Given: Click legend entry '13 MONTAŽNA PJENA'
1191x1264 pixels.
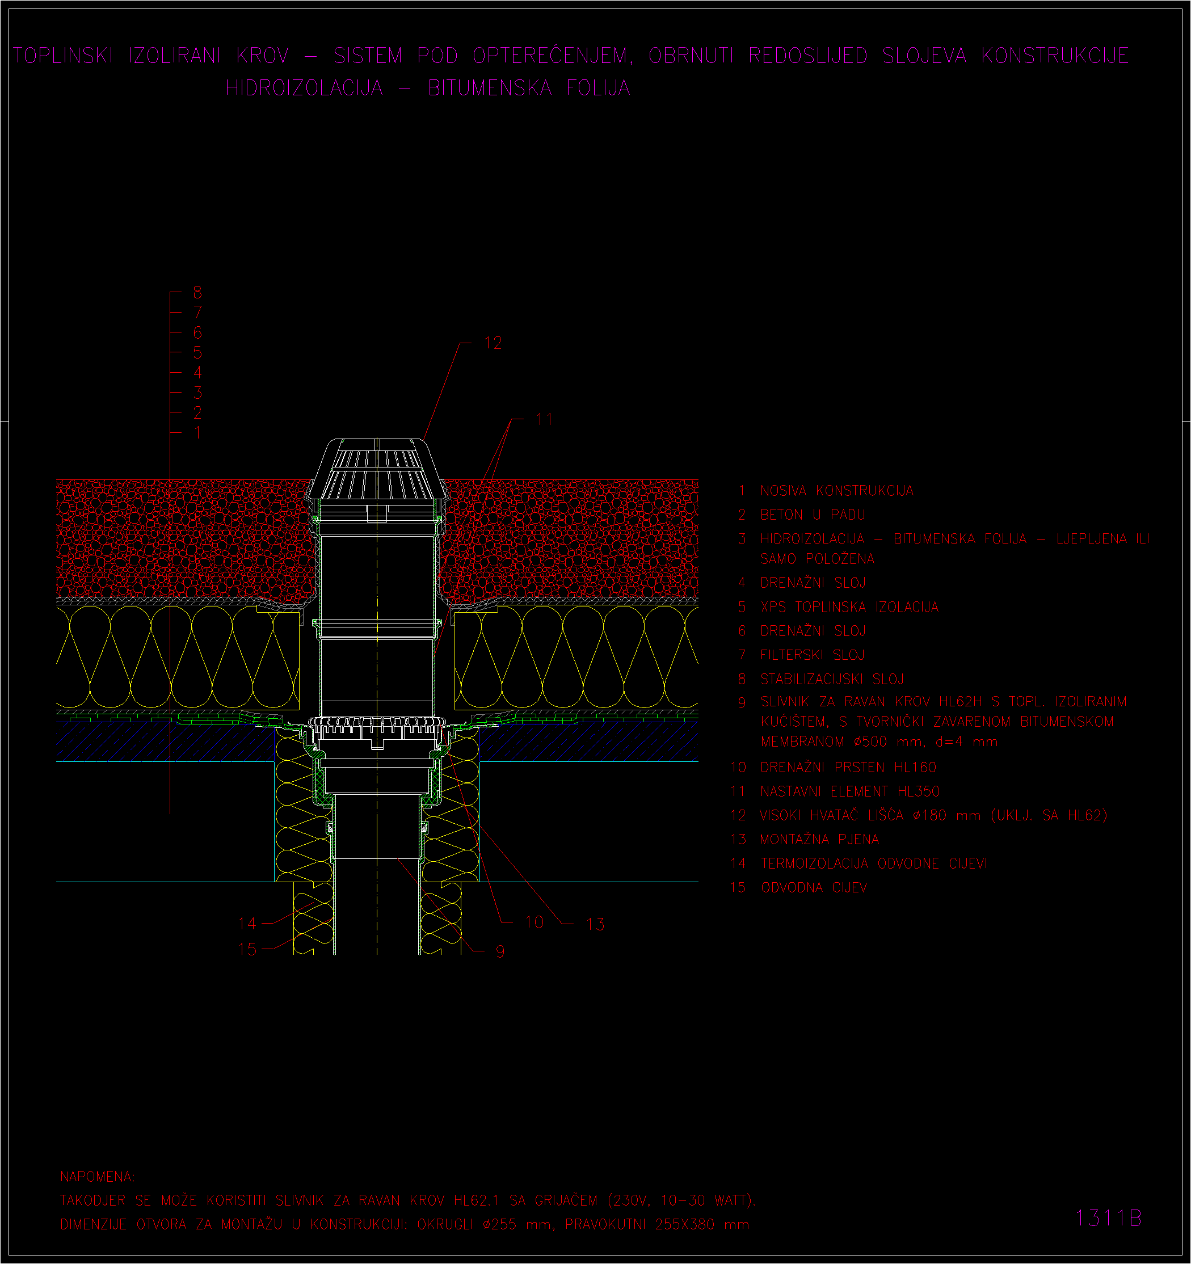Looking at the screenshot, I should click(x=805, y=839).
